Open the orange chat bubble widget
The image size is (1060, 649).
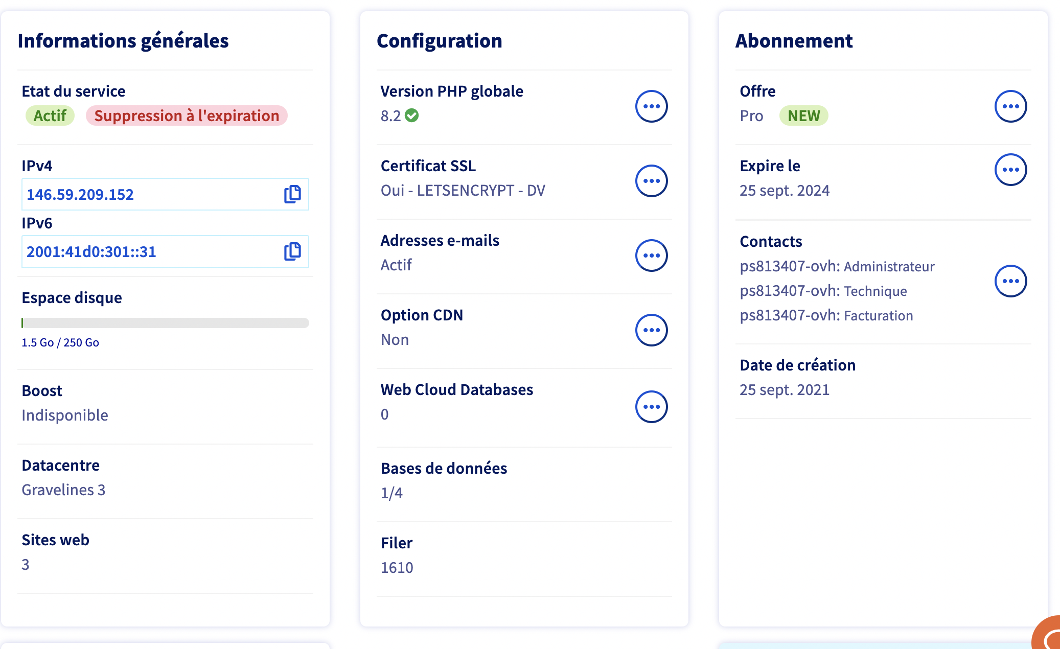[1048, 636]
